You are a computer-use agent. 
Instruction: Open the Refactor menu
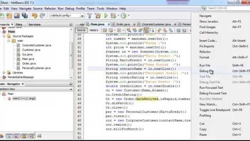[50, 9]
